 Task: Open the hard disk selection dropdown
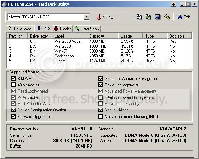pyautogui.click(x=87, y=17)
